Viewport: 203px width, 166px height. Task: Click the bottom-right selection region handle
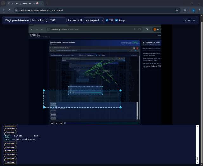[120, 107]
